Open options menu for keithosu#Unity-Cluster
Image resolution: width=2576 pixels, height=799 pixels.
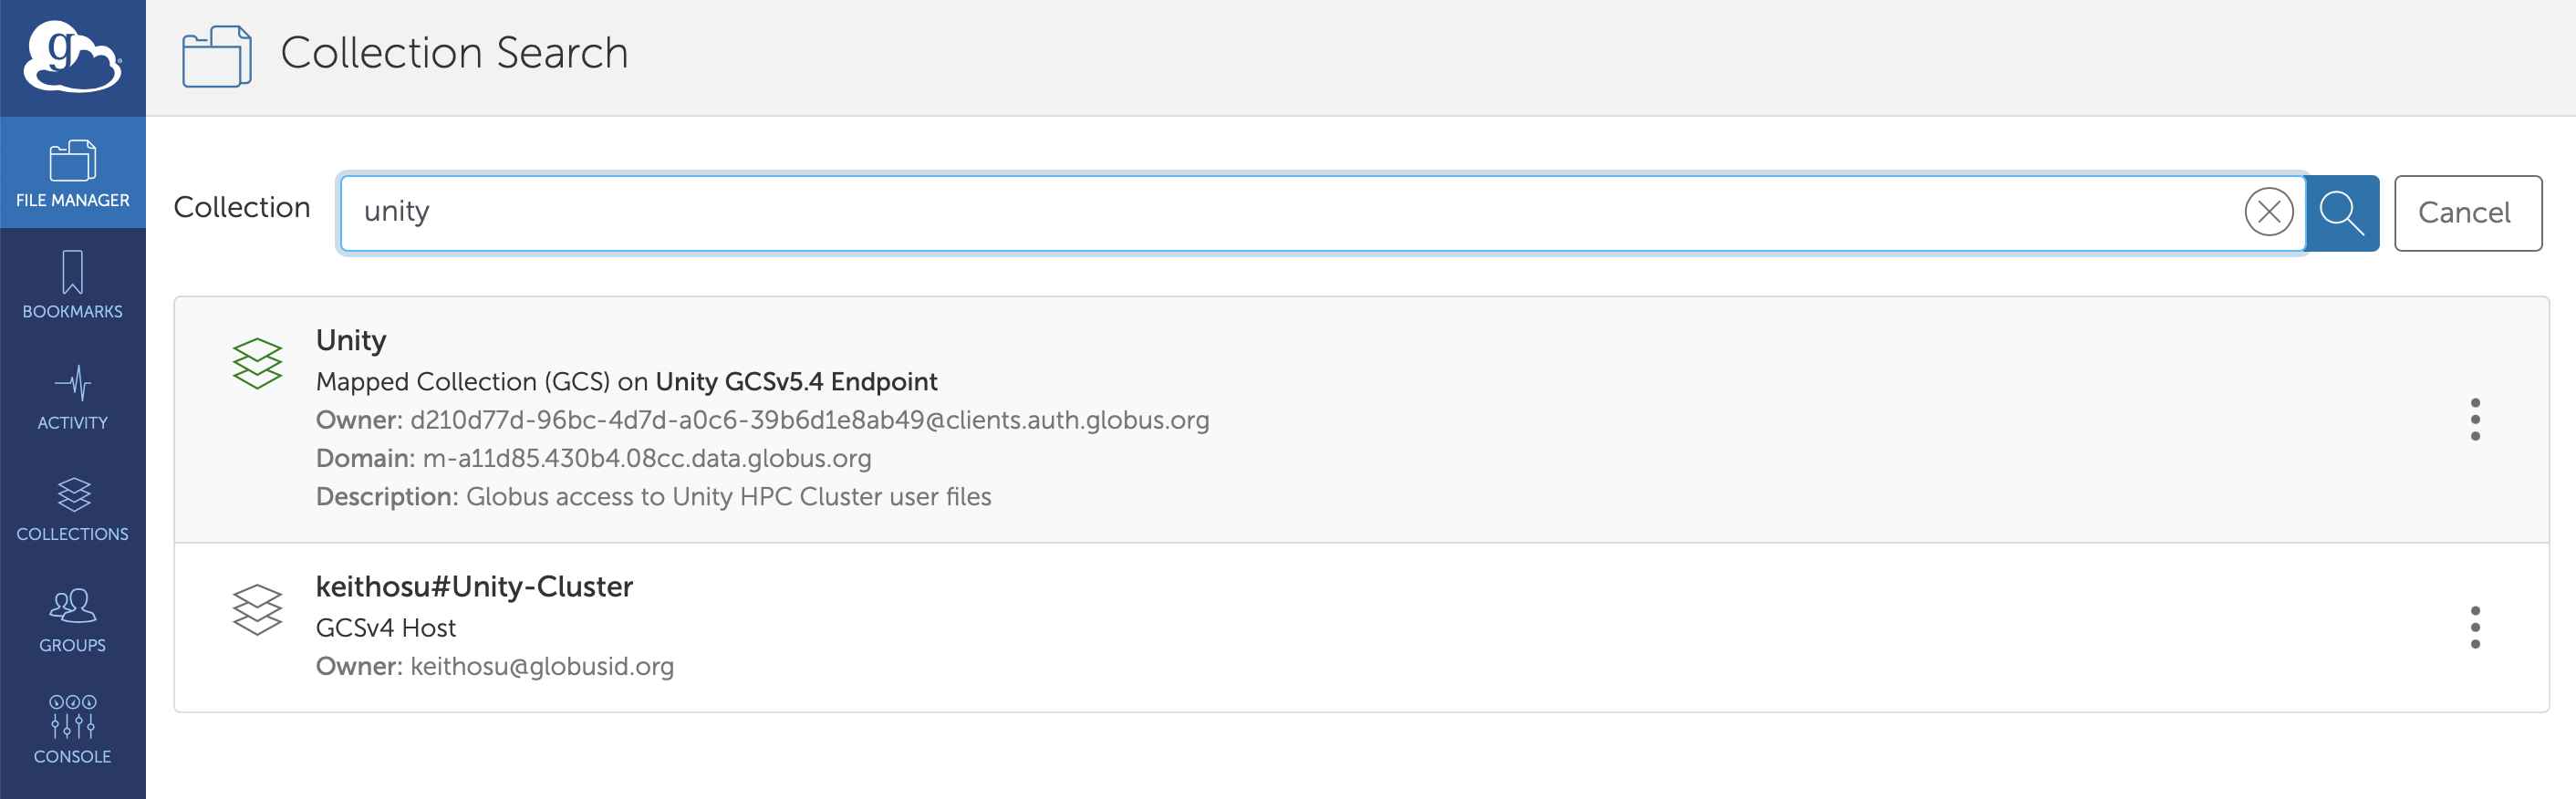pyautogui.click(x=2475, y=627)
